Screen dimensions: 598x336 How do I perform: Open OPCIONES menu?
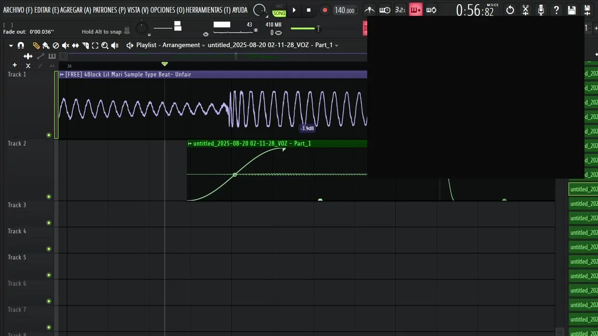pos(168,10)
